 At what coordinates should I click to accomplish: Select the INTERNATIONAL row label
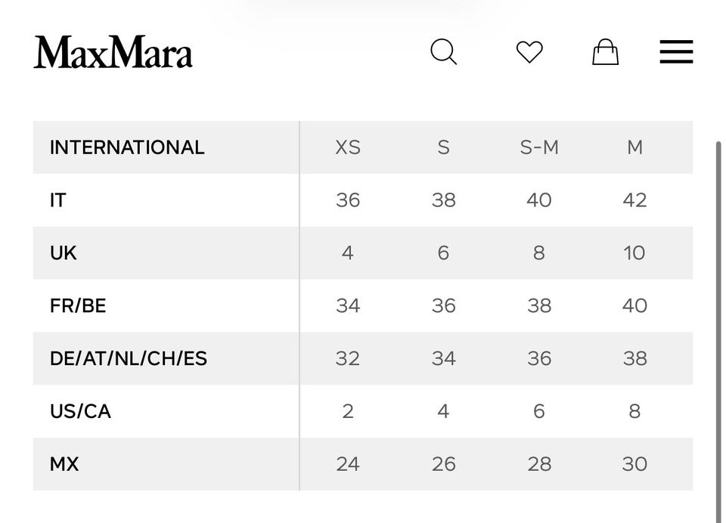click(x=127, y=147)
